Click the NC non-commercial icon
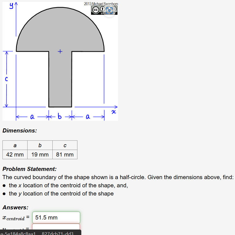 tap(108, 9)
